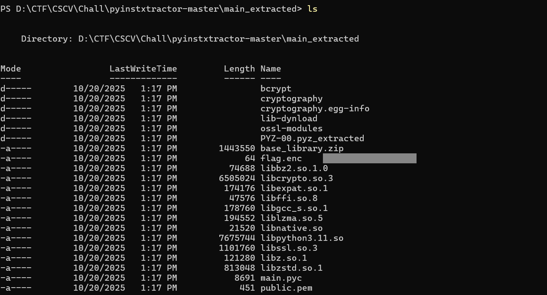Click the Directory path line in output
The height and width of the screenshot is (295, 547).
click(190, 39)
